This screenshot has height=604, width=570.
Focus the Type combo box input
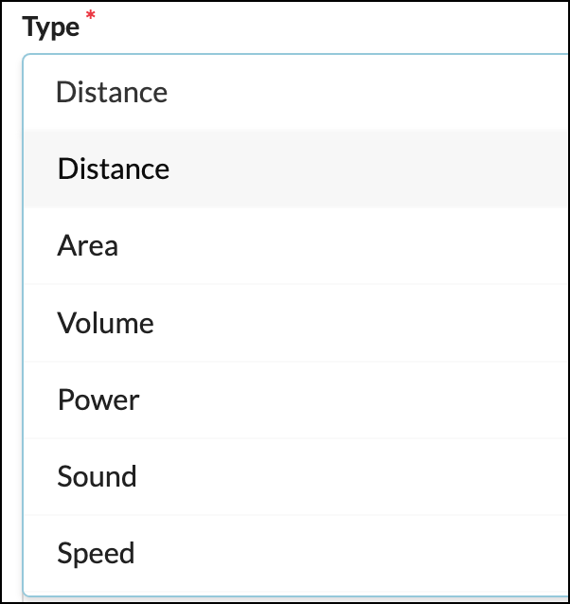pos(294,92)
